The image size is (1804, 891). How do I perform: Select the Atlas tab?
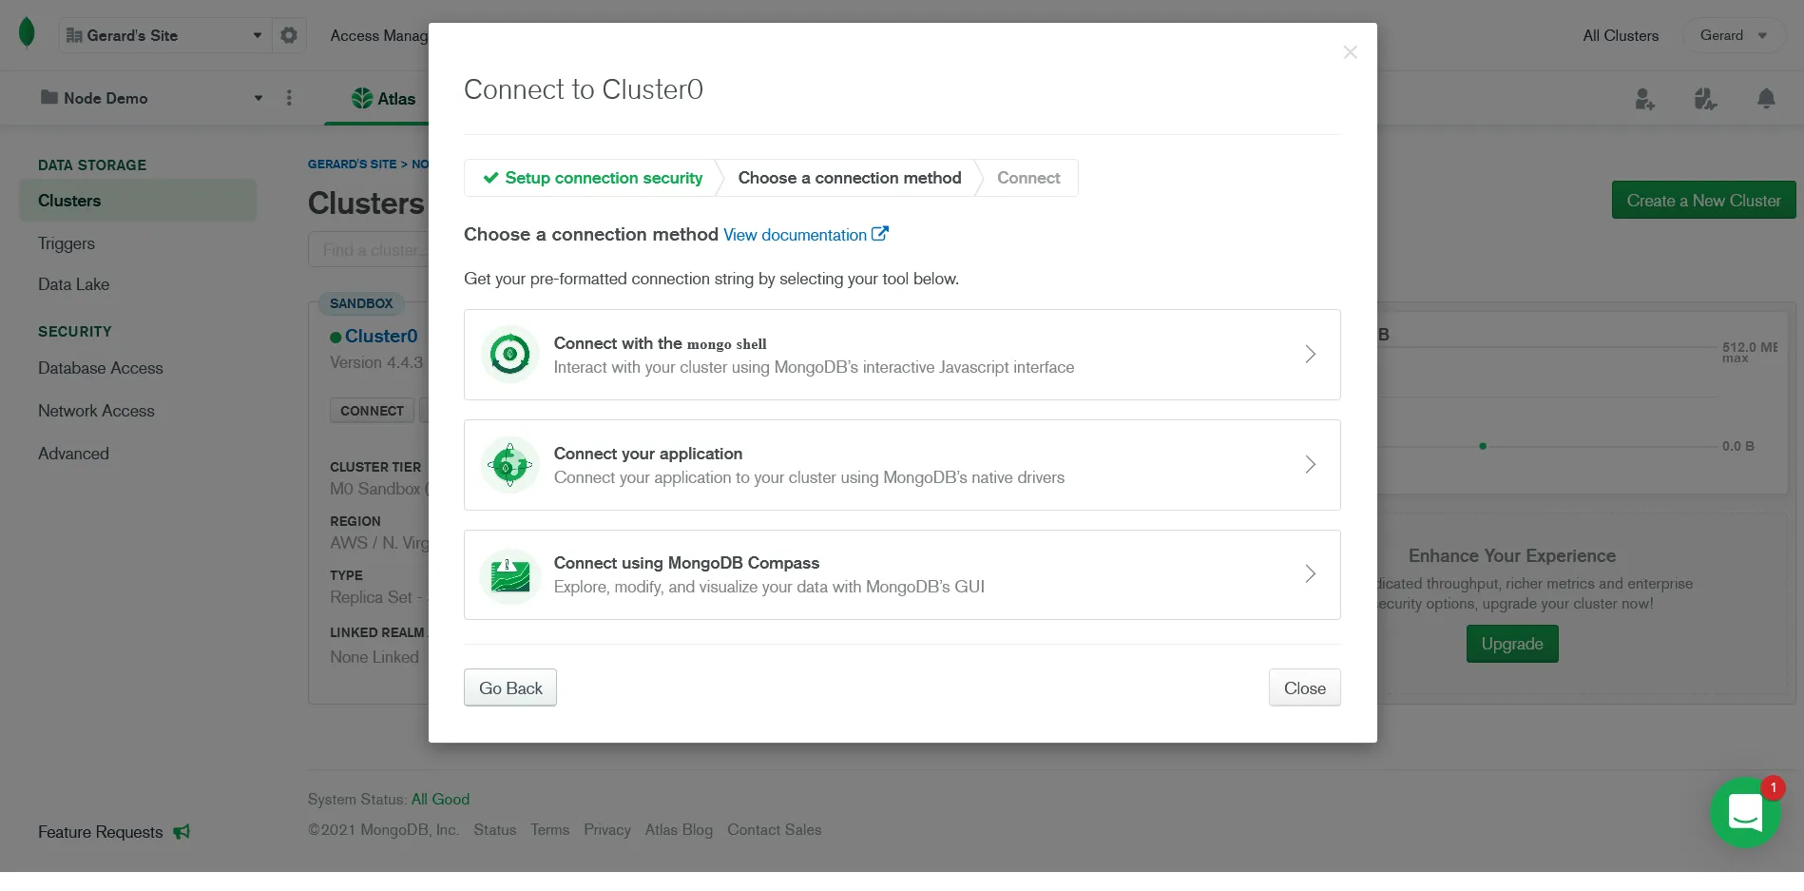coord(384,98)
